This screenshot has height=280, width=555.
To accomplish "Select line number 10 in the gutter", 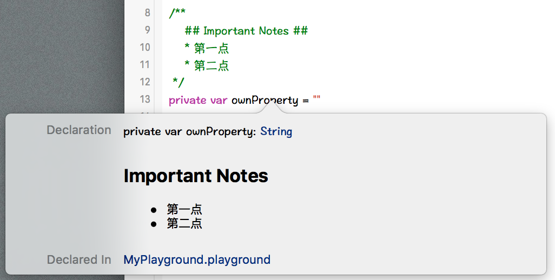I will (144, 48).
